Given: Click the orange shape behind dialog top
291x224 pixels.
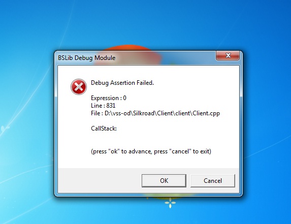Looking at the screenshot, I should (128, 48).
